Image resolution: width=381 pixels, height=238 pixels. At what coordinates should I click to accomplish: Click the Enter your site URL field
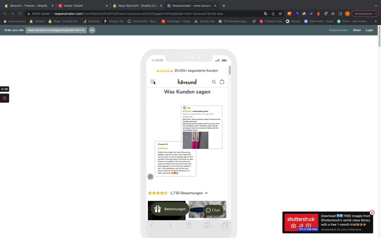point(56,30)
